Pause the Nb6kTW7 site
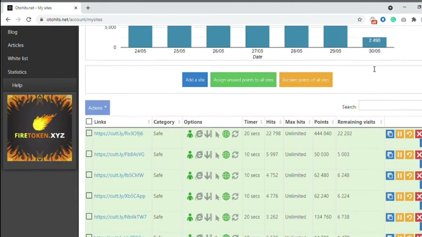The width and height of the screenshot is (422, 237). [400, 217]
